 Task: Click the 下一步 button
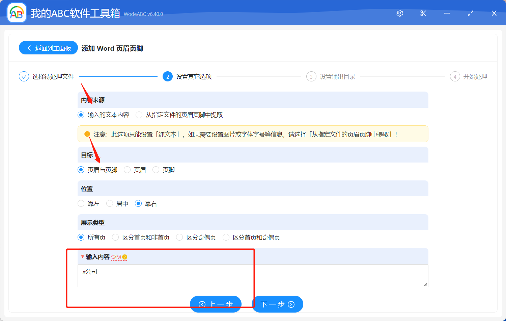277,304
